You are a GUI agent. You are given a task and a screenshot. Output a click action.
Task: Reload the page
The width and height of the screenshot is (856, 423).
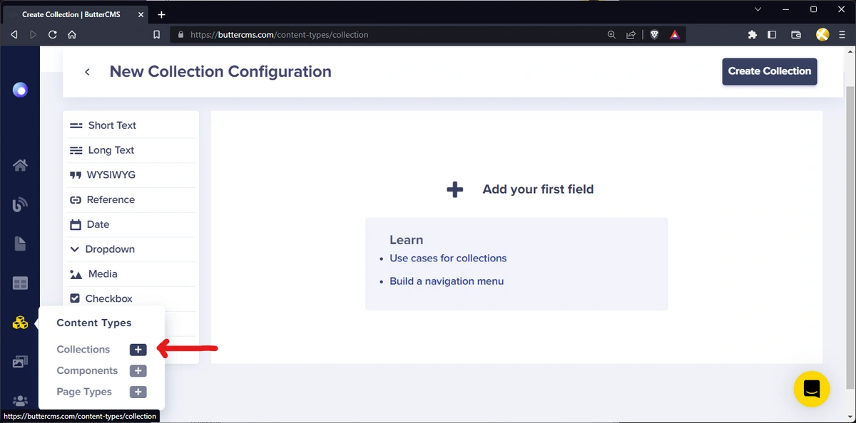[x=53, y=34]
